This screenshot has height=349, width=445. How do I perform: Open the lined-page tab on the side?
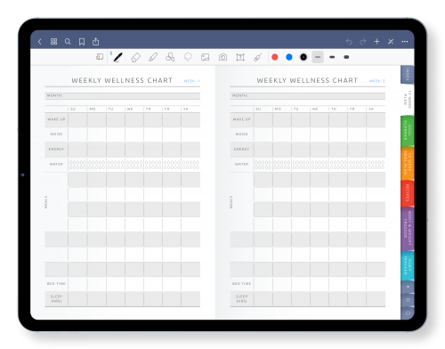[408, 300]
